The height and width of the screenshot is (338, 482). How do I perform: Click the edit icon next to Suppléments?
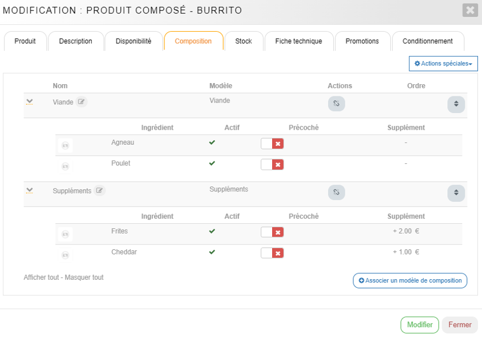click(x=100, y=190)
